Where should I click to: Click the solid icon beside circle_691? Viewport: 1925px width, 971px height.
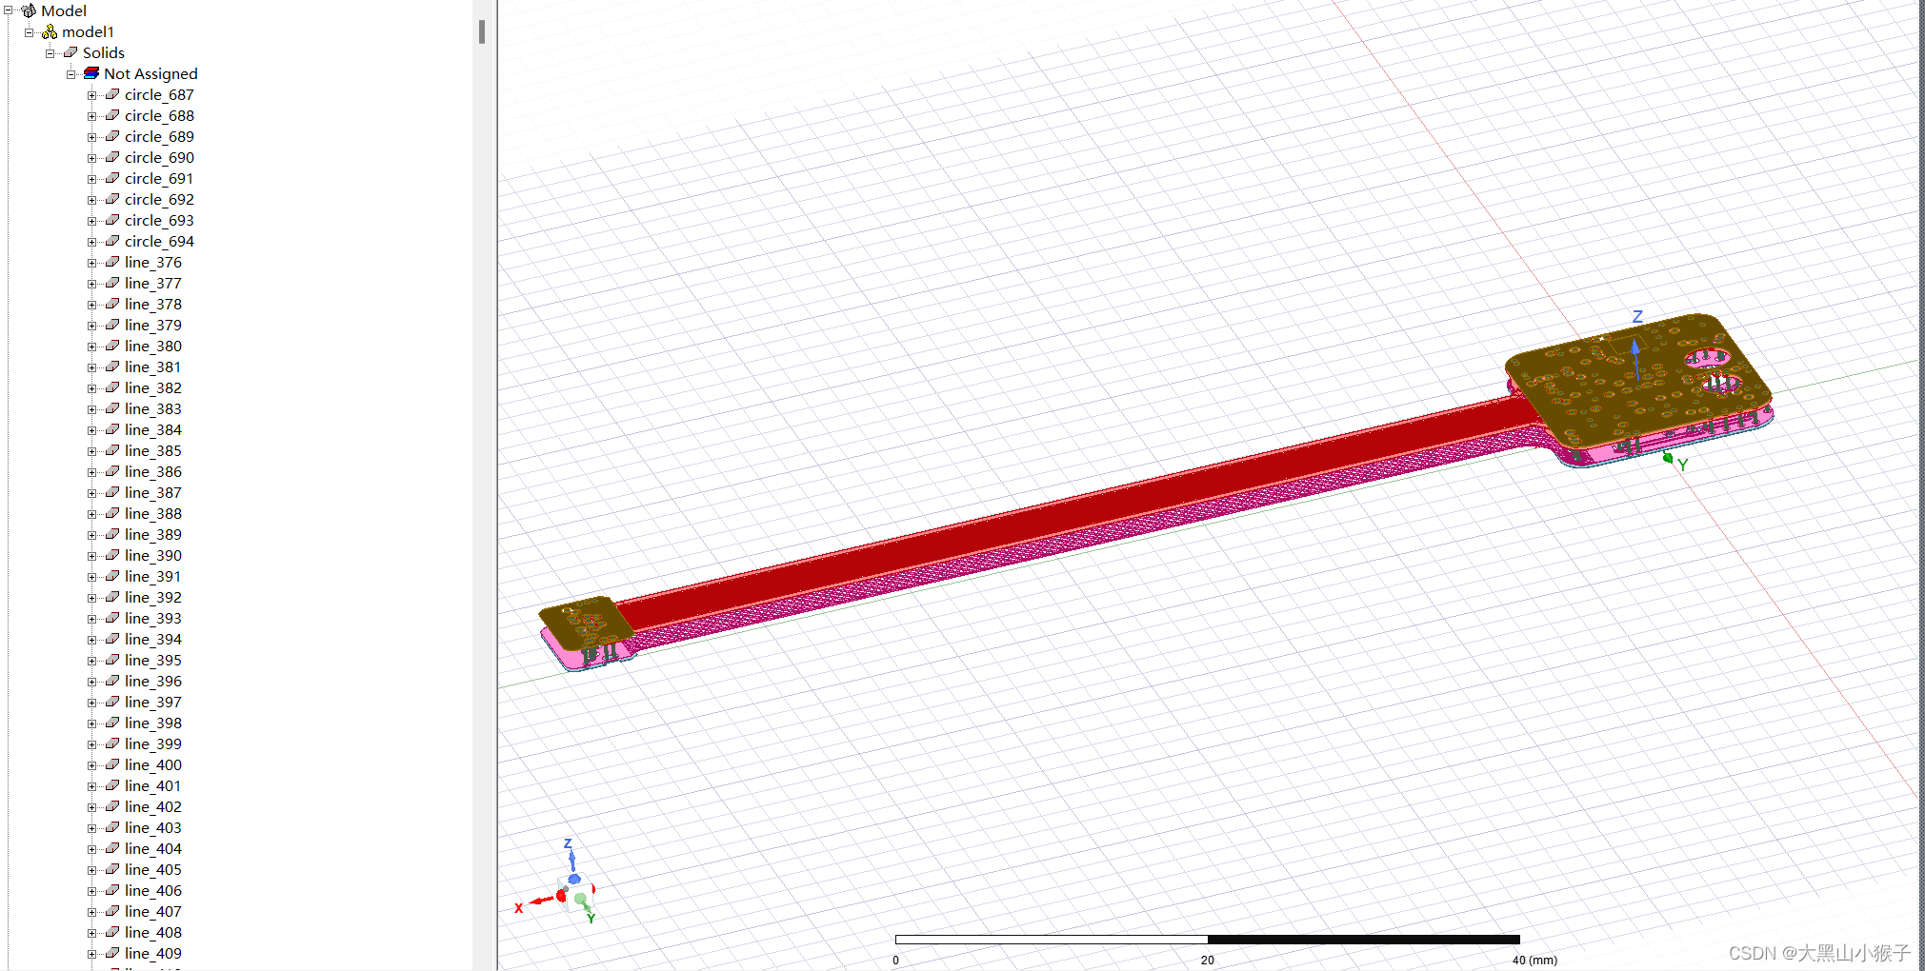(x=112, y=178)
